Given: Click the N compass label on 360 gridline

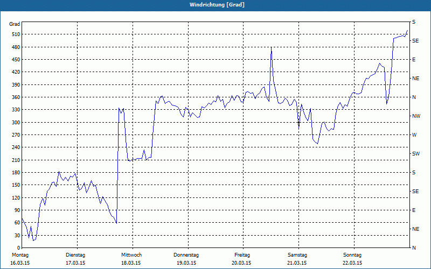Looking at the screenshot, I should tap(414, 97).
